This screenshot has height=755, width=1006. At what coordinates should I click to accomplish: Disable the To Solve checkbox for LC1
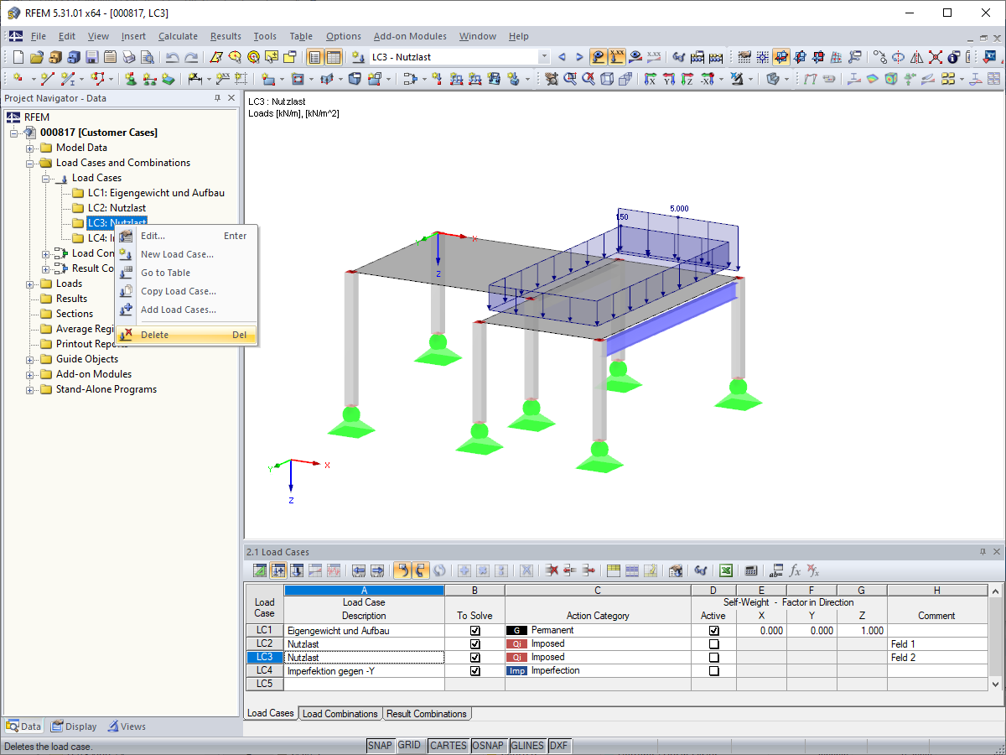tap(475, 630)
